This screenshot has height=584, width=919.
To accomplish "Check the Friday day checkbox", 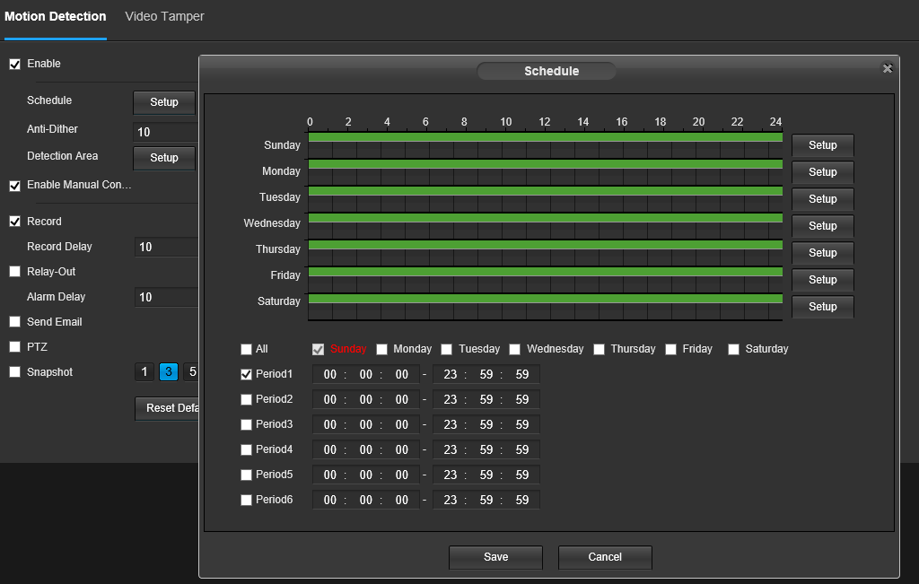I will (x=671, y=350).
